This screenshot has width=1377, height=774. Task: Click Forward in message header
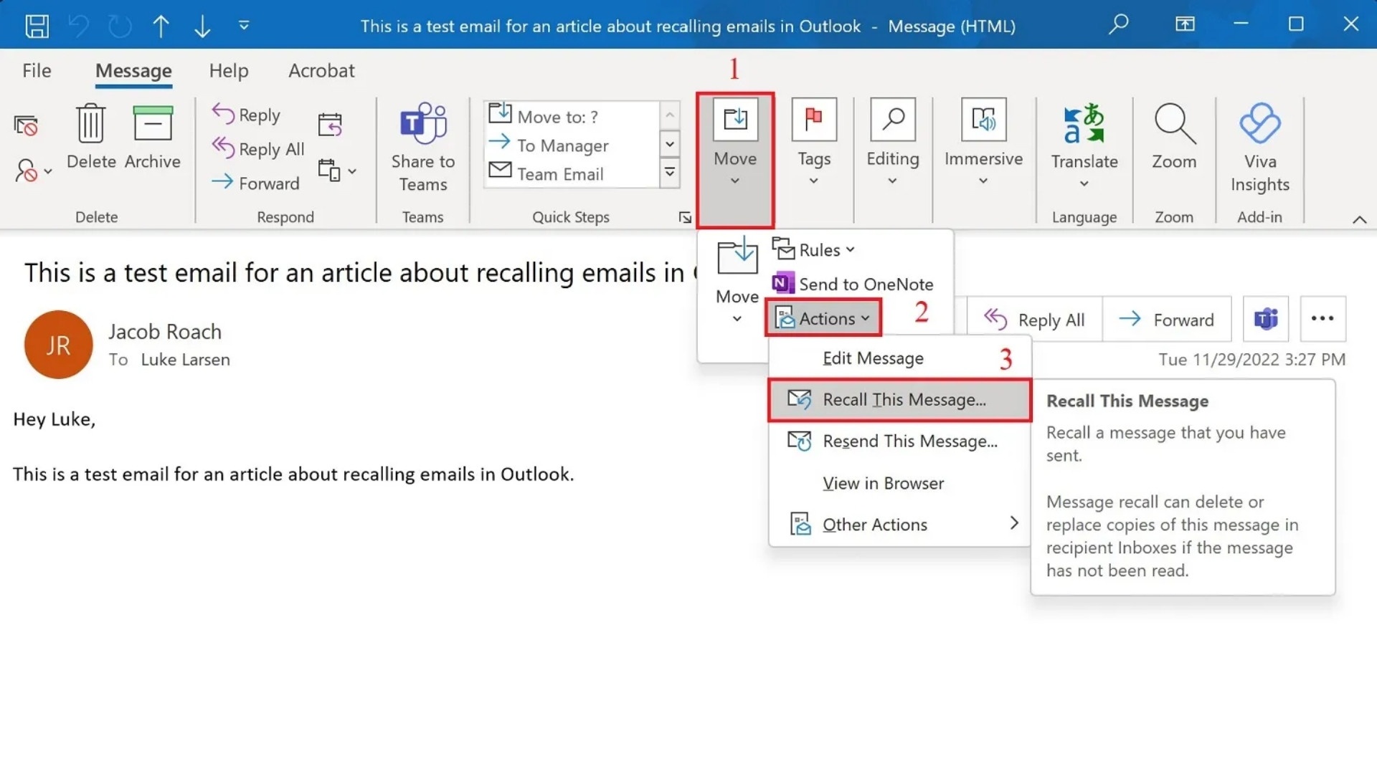coord(1167,320)
